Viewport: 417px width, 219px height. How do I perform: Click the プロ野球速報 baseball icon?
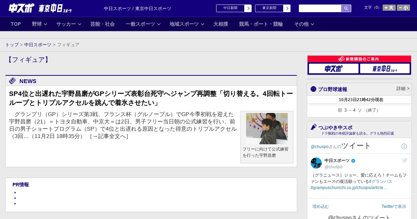click(313, 89)
